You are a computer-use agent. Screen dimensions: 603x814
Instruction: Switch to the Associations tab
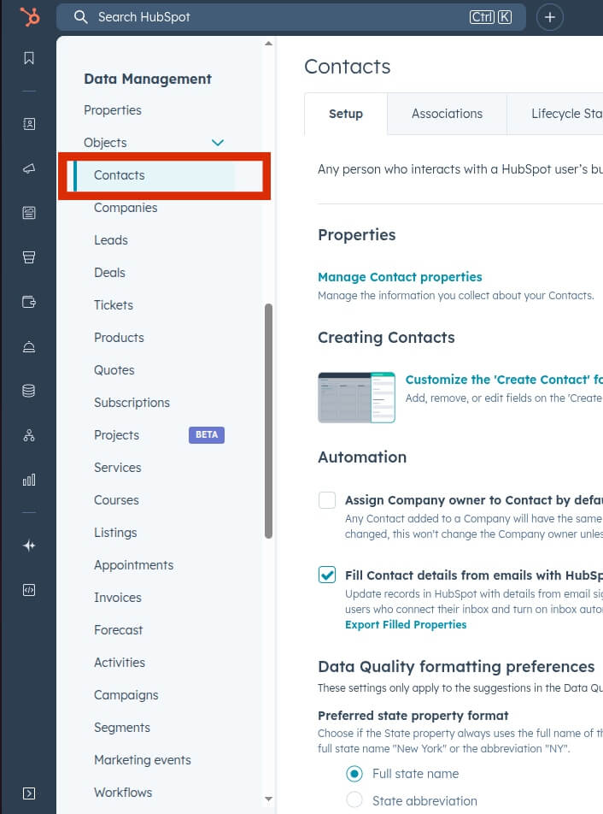[x=447, y=114]
